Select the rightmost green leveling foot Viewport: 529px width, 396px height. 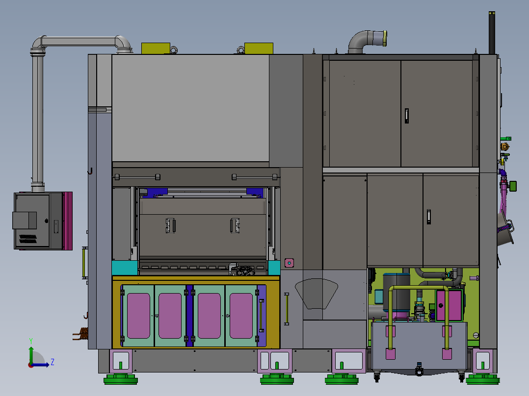pos(483,379)
